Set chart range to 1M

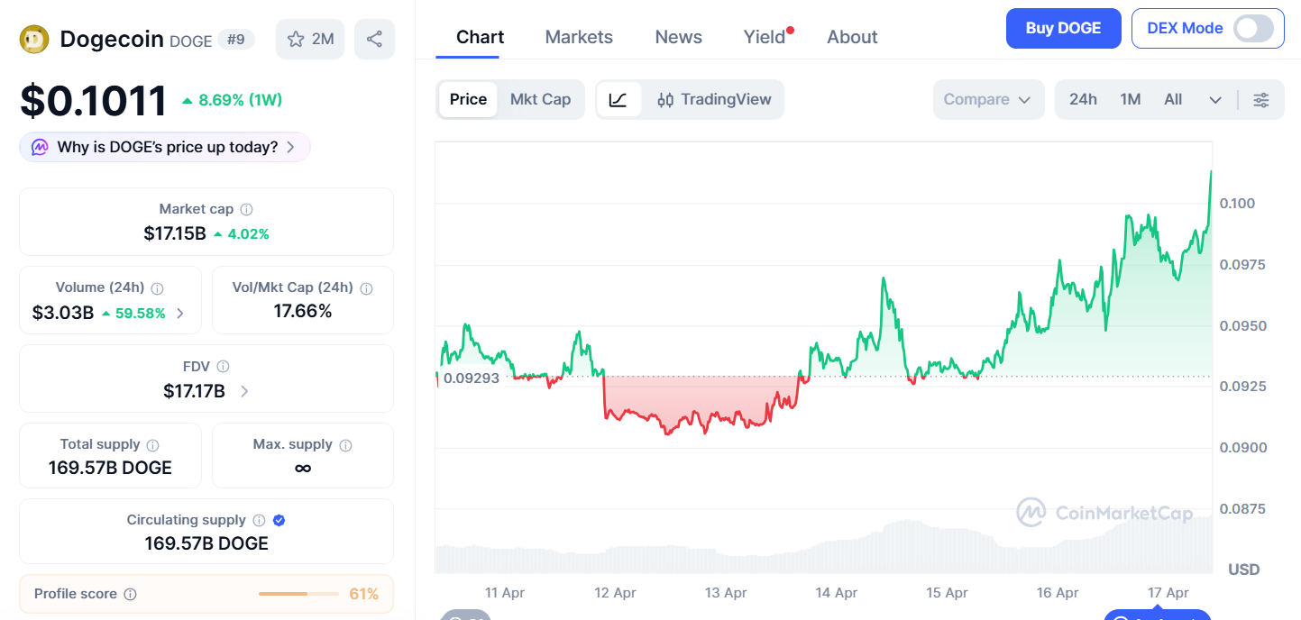pyautogui.click(x=1131, y=99)
